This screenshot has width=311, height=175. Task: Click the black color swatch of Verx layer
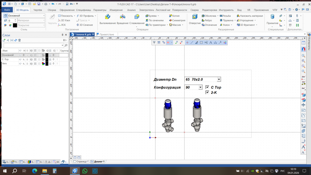coord(47,63)
